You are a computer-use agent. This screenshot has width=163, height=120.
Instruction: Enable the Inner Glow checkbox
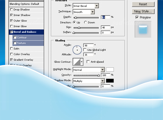tap(11, 26)
